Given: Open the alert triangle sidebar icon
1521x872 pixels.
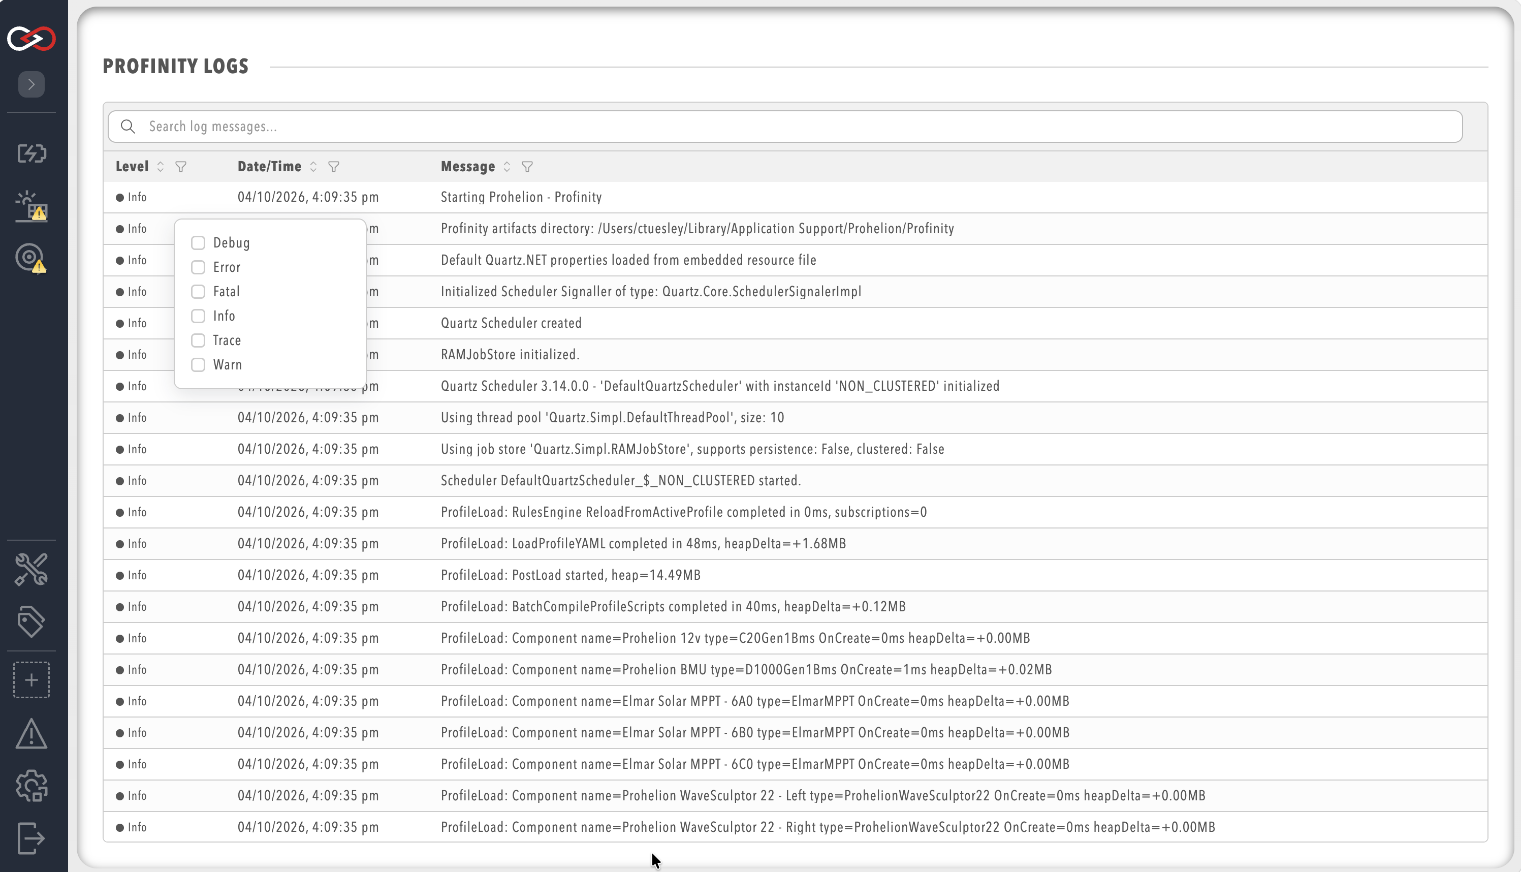Looking at the screenshot, I should tap(31, 734).
